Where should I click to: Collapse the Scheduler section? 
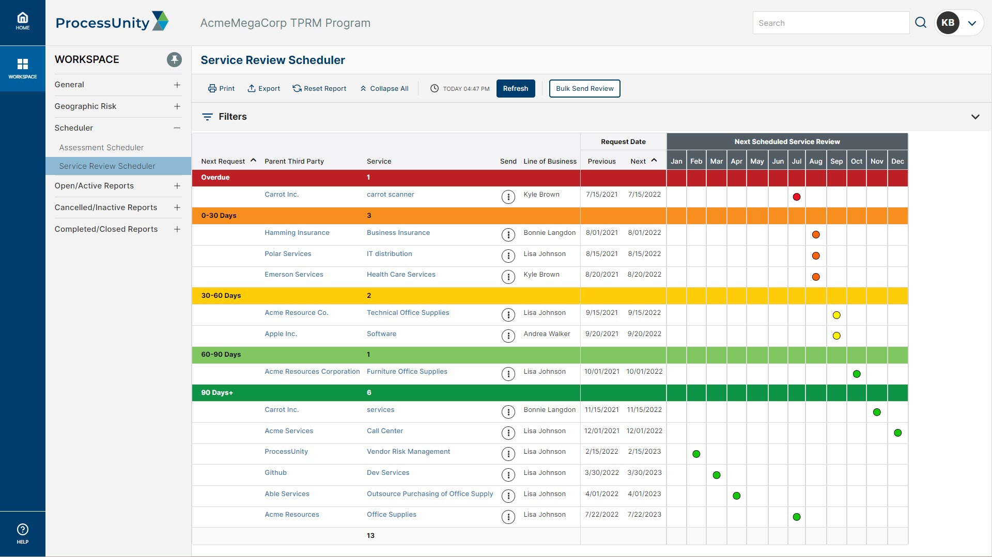pos(177,128)
